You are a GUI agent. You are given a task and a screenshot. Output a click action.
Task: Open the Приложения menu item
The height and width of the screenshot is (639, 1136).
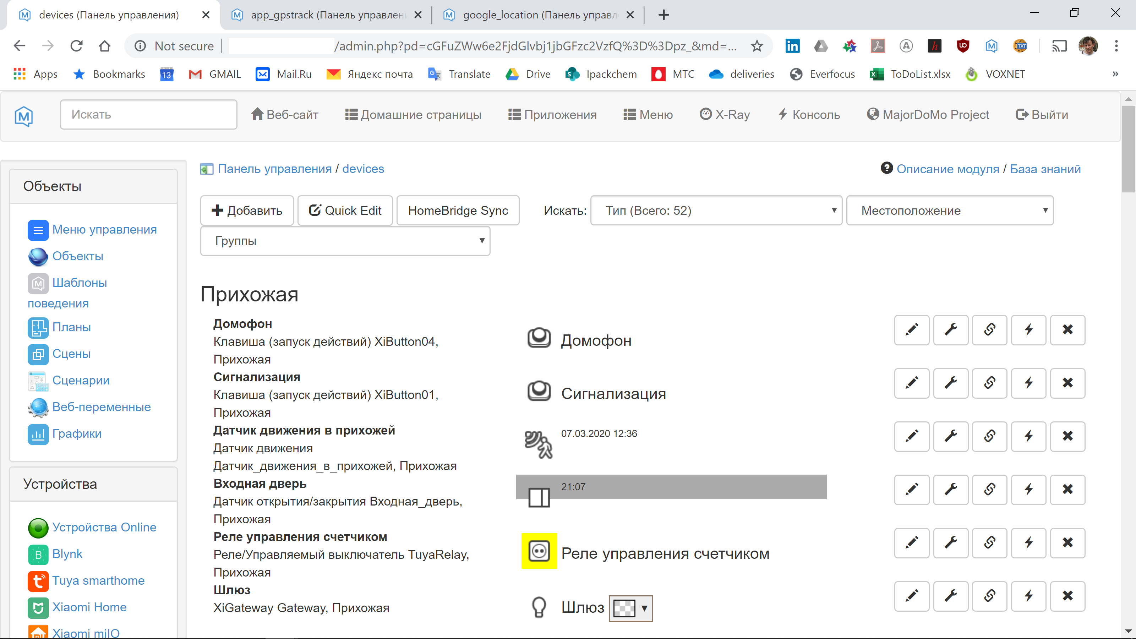coord(552,114)
